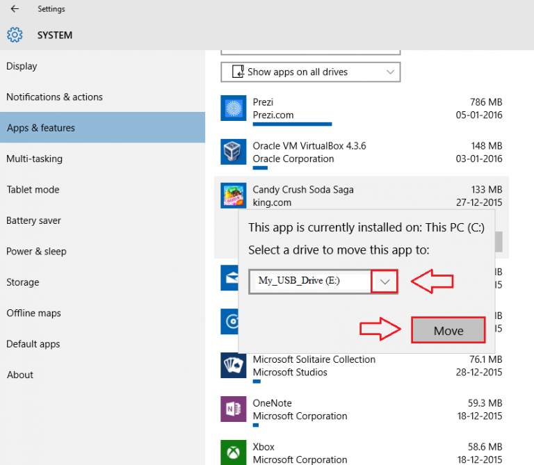534x465 pixels.
Task: Open Battery saver settings
Action: [x=33, y=220]
